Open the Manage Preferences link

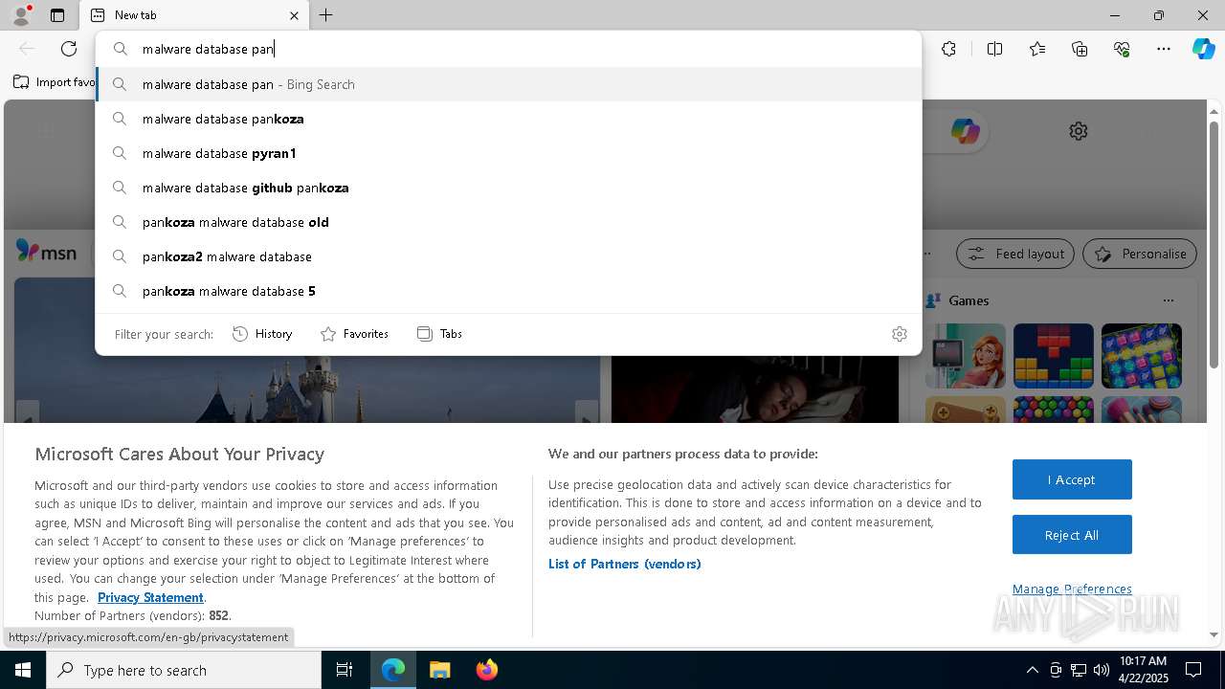pos(1072,589)
